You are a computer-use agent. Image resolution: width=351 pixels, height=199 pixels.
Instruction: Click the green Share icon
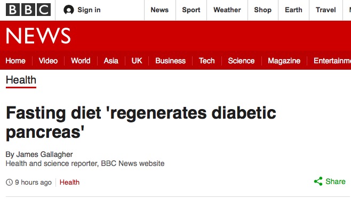pos(318,181)
